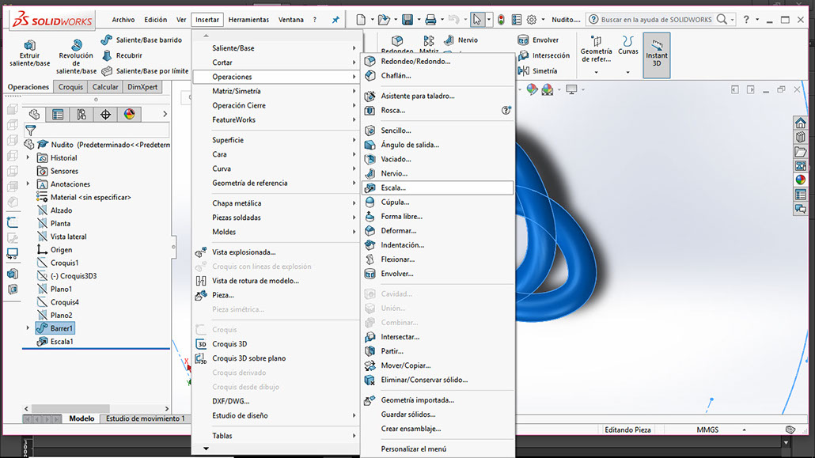Image resolution: width=815 pixels, height=458 pixels.
Task: Click the Envolver ribbon tool
Action: pyautogui.click(x=539, y=40)
